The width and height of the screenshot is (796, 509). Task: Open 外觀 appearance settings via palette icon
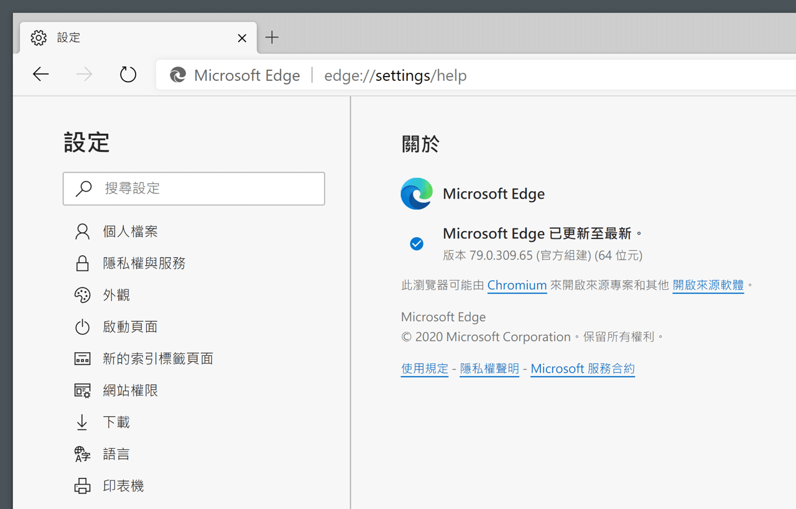(82, 294)
